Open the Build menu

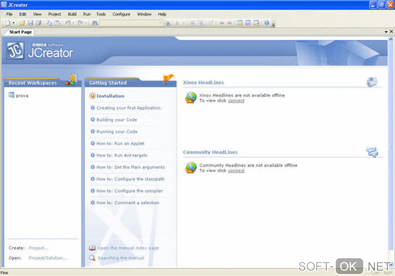click(72, 14)
